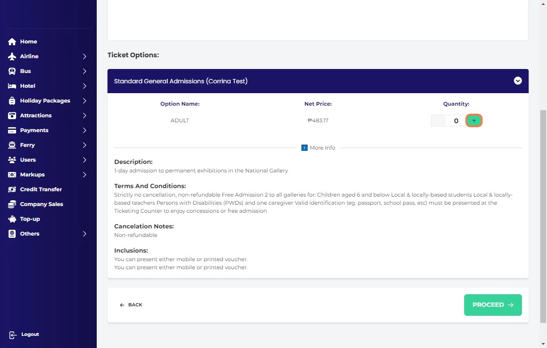Click the Hotel bed icon
This screenshot has height=348, width=547.
point(12,86)
